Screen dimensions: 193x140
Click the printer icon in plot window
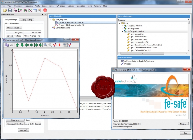(x=12, y=45)
